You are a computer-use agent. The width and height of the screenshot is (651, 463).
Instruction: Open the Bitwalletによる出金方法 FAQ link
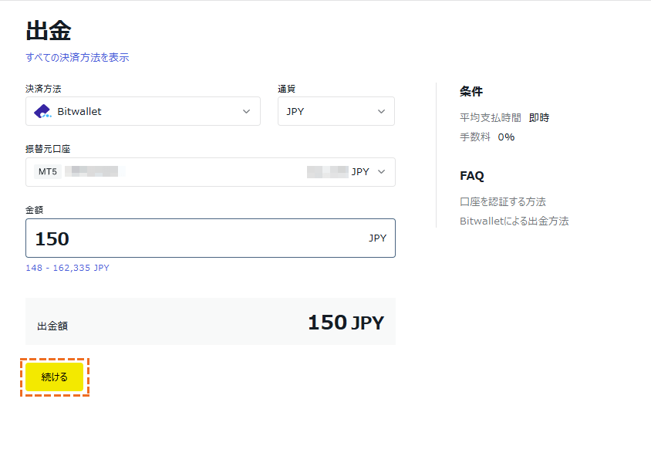point(514,221)
